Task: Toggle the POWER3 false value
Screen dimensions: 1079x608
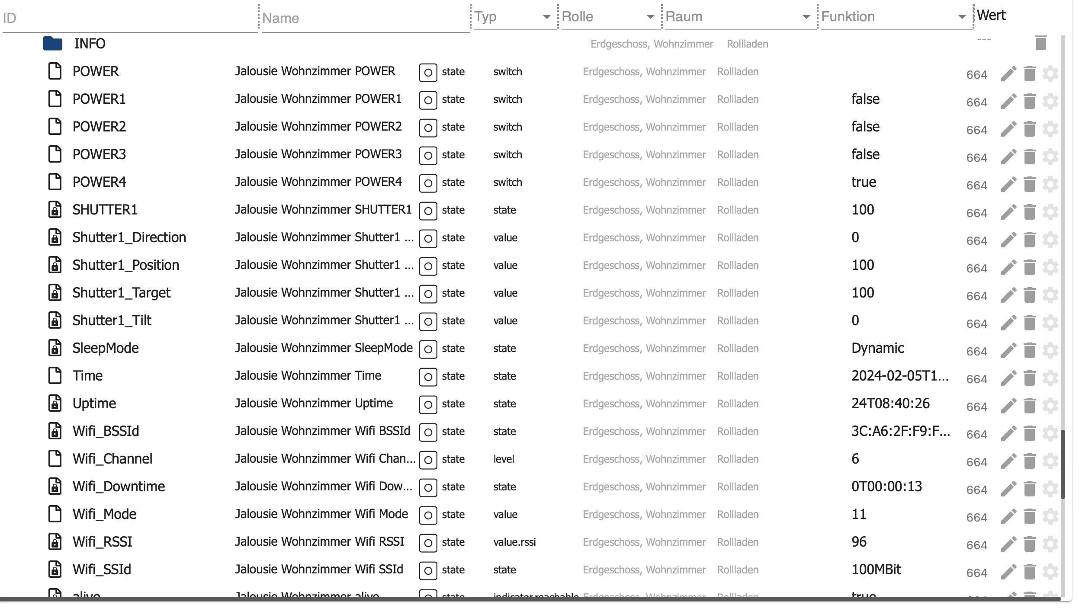Action: 865,154
